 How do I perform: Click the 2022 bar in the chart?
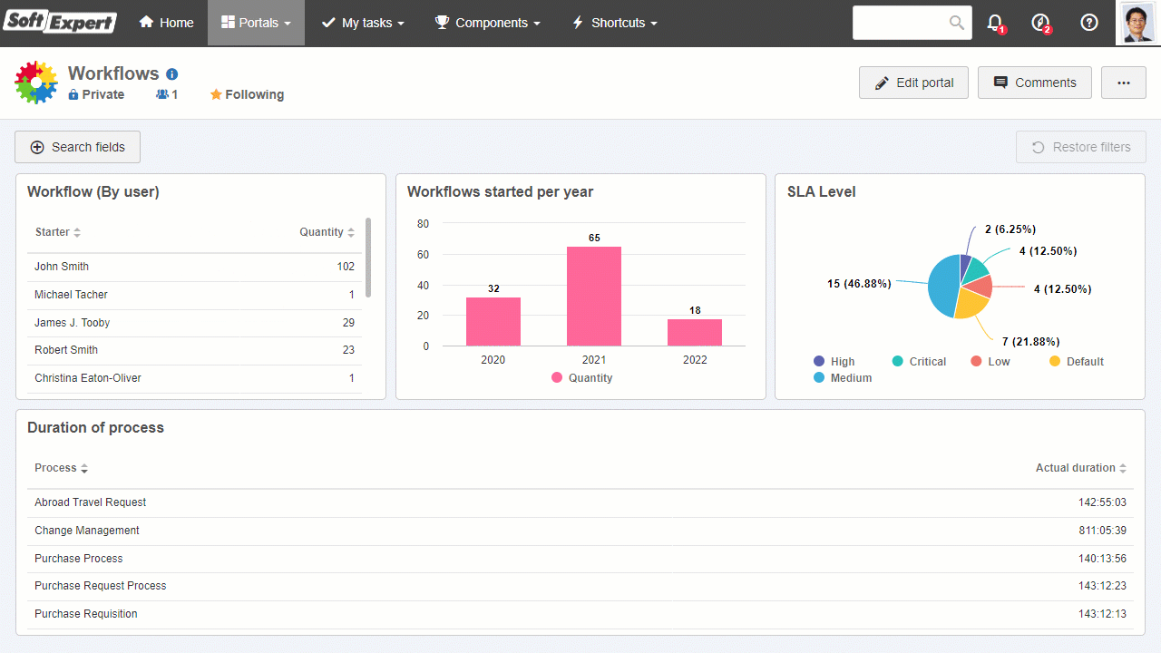coord(695,332)
